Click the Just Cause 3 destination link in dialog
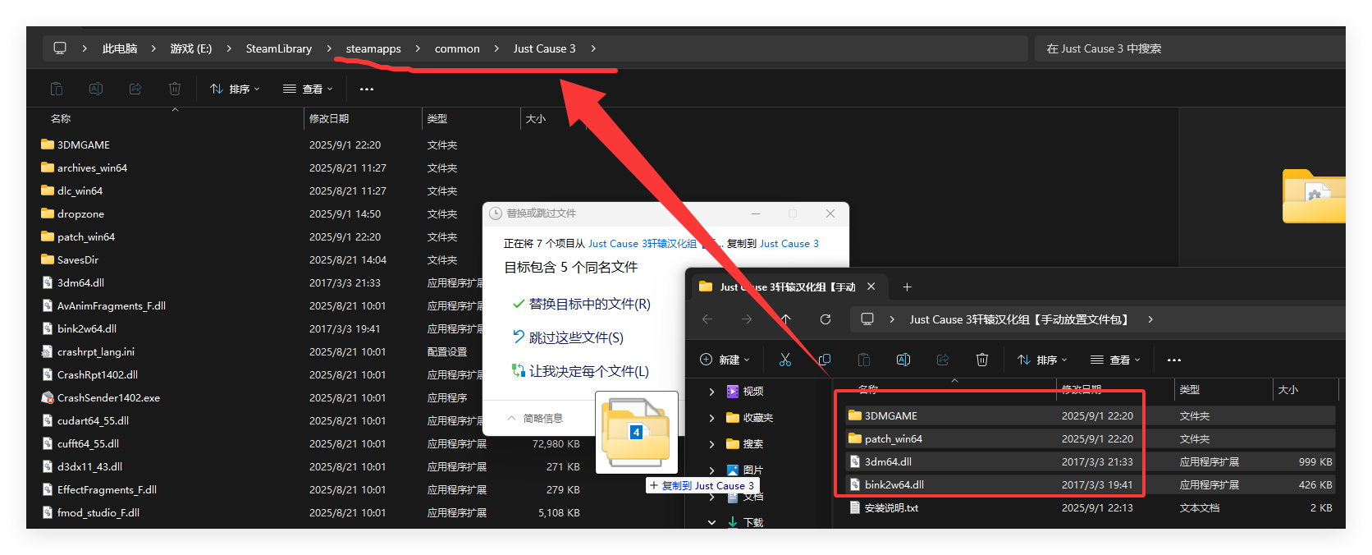Screen dimensions: 1372x555 click(789, 244)
